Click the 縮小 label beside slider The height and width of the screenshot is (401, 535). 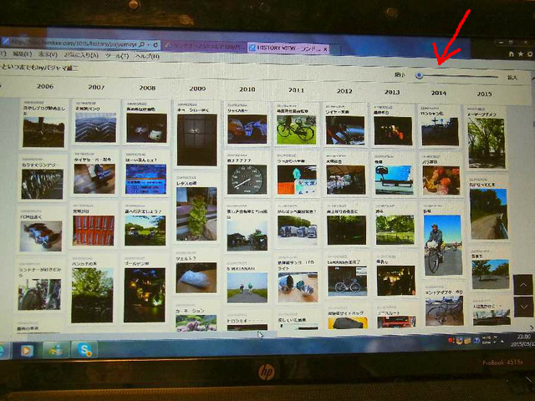click(400, 74)
